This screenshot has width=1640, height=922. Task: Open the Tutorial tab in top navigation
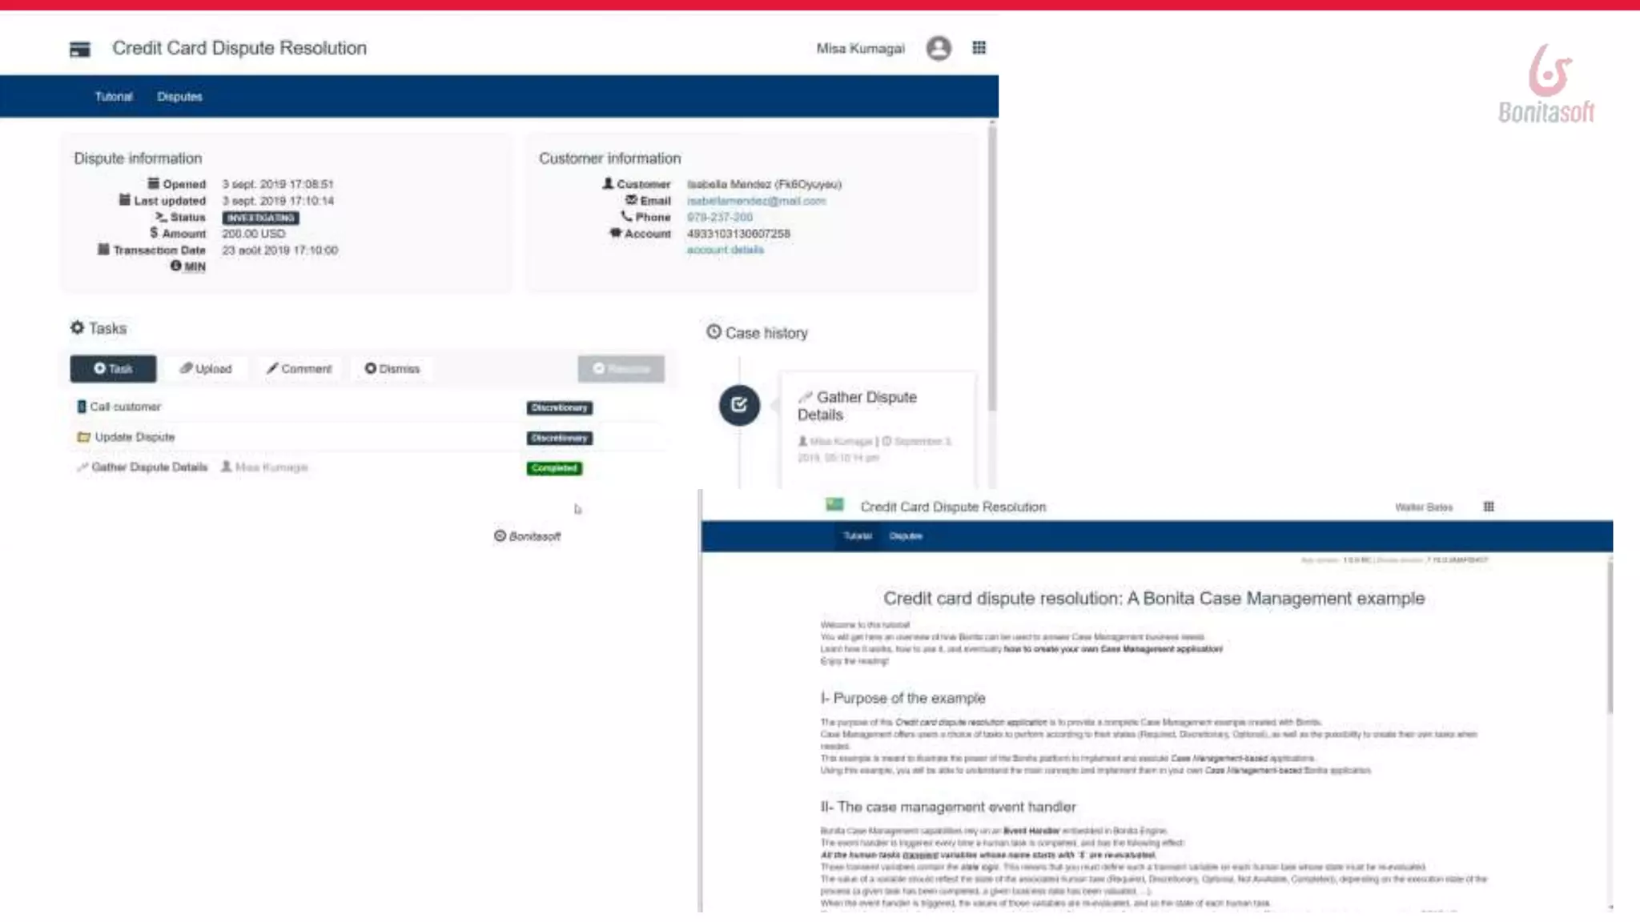114,97
